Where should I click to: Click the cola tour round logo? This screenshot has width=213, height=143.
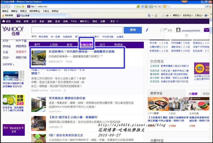tap(200, 68)
